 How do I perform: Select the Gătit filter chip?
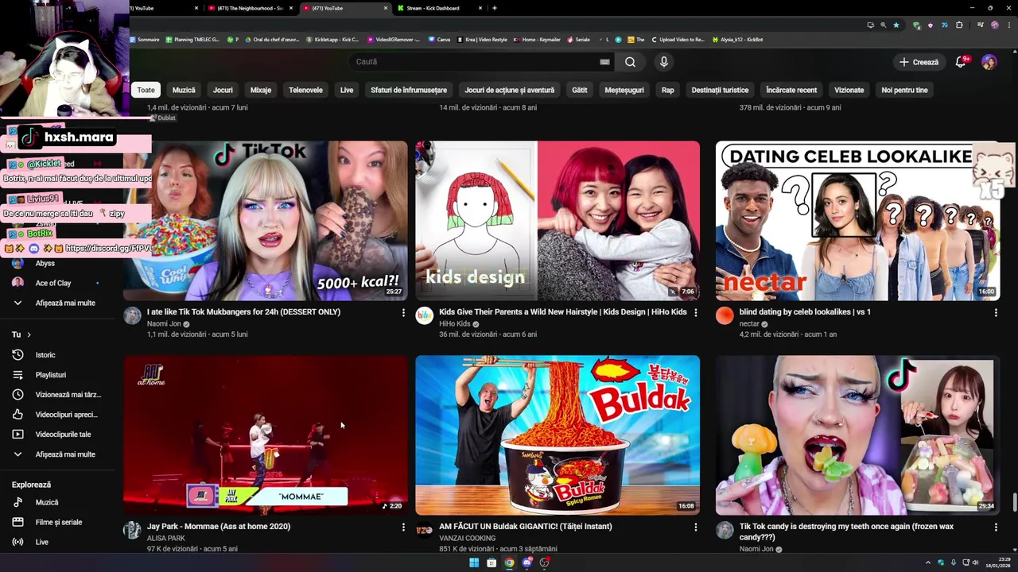pyautogui.click(x=580, y=90)
